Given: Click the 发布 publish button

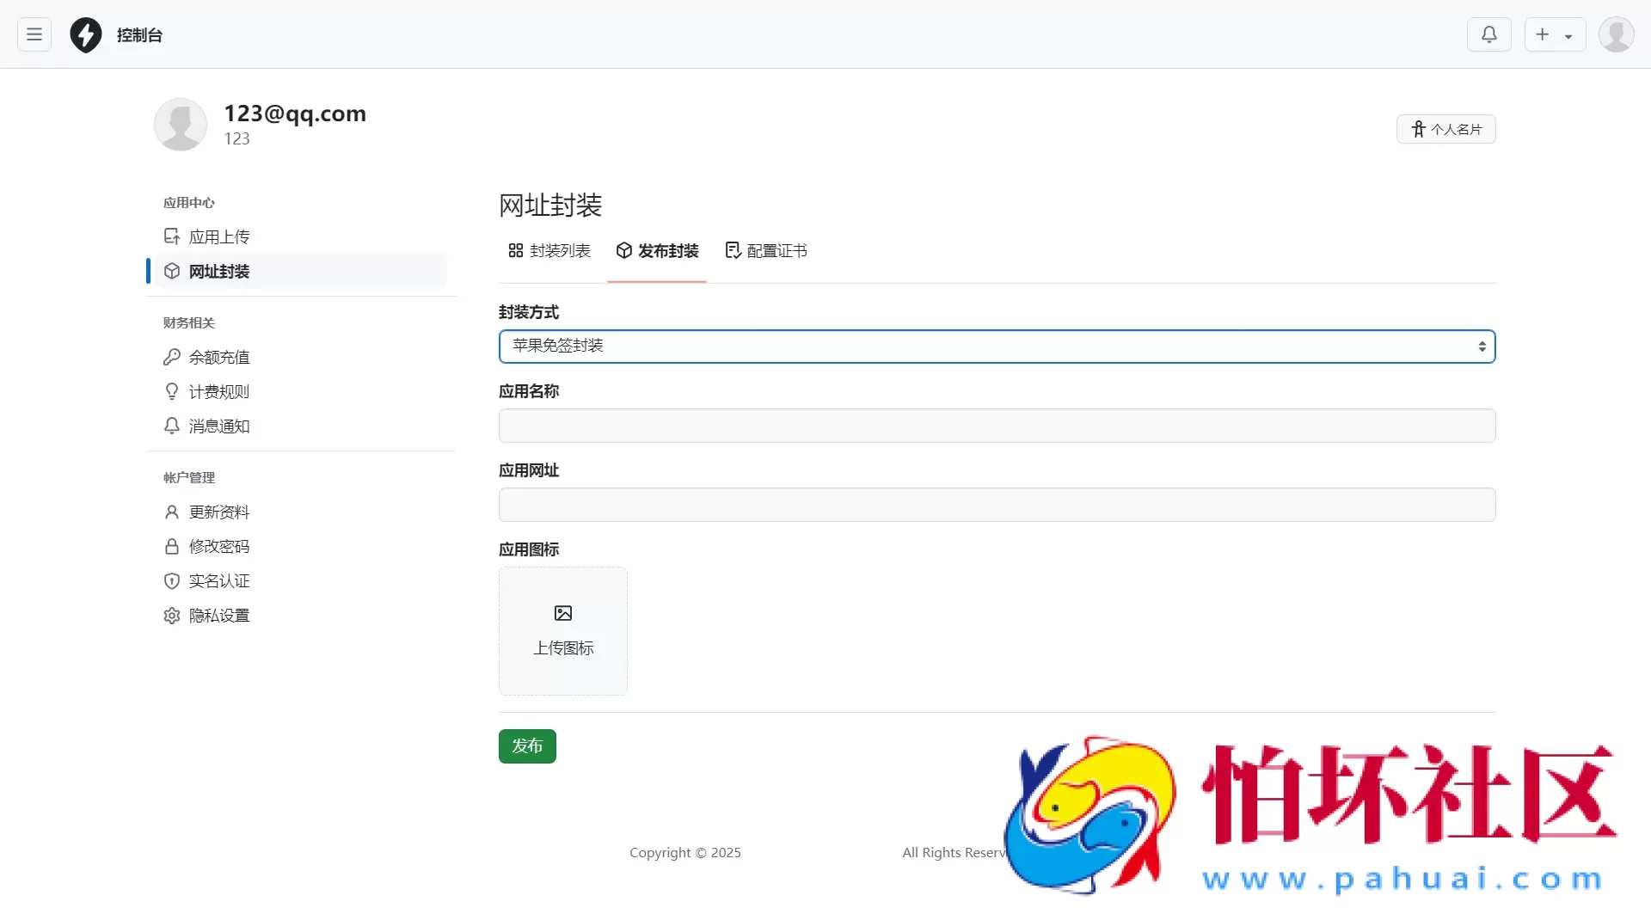Looking at the screenshot, I should [527, 746].
